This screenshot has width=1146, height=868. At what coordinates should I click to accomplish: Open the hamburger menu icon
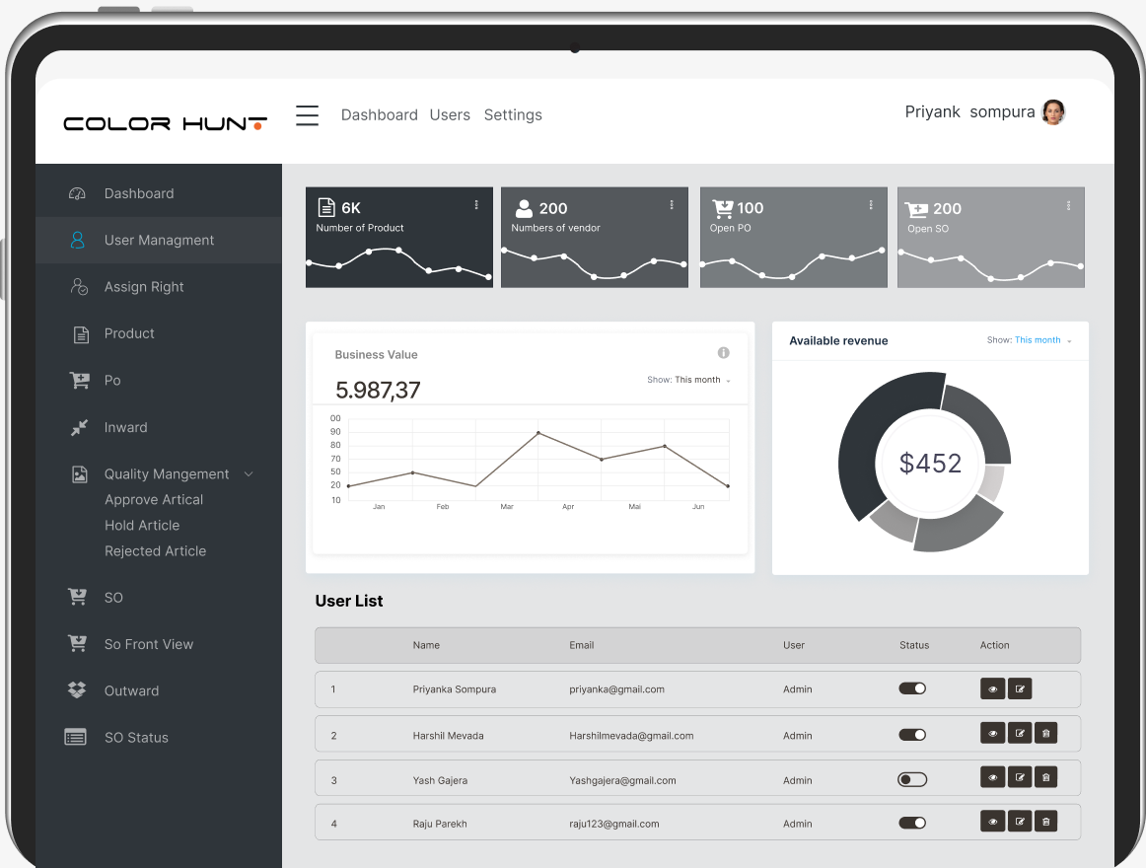pos(307,115)
